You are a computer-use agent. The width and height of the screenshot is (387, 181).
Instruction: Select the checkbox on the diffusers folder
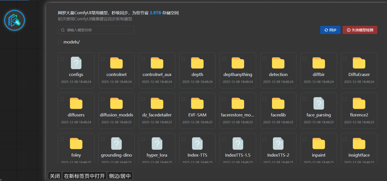(x=62, y=99)
